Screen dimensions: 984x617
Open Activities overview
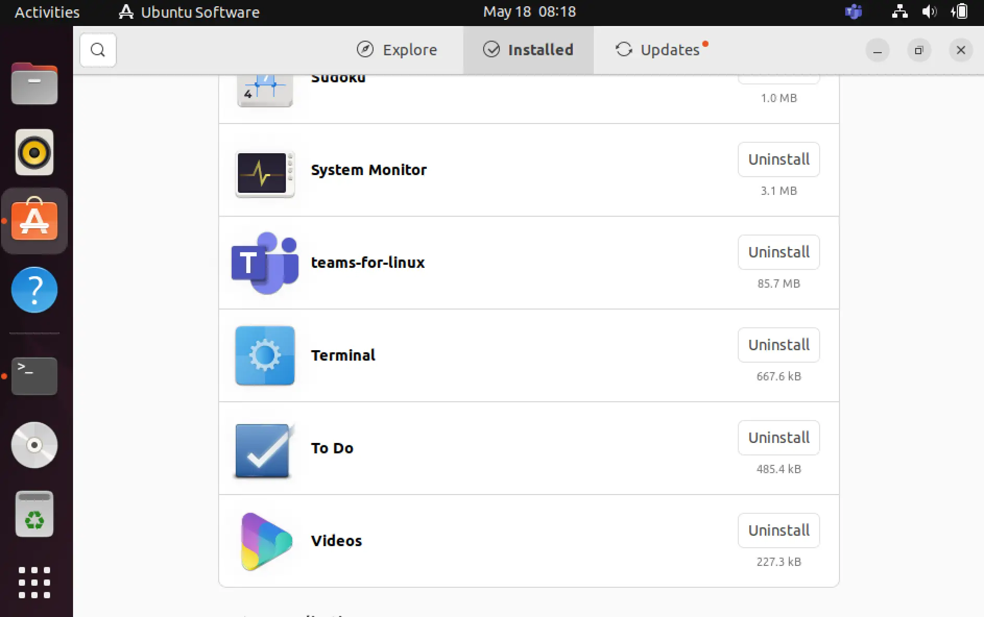point(47,12)
